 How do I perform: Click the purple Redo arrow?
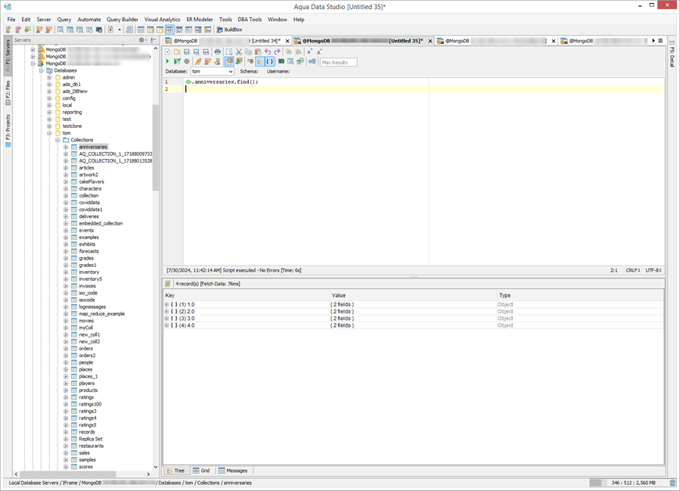click(x=277, y=51)
